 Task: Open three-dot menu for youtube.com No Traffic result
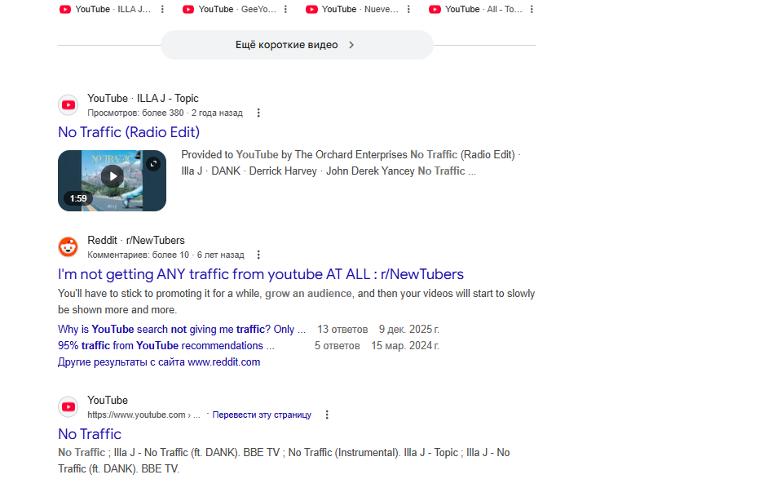[327, 415]
